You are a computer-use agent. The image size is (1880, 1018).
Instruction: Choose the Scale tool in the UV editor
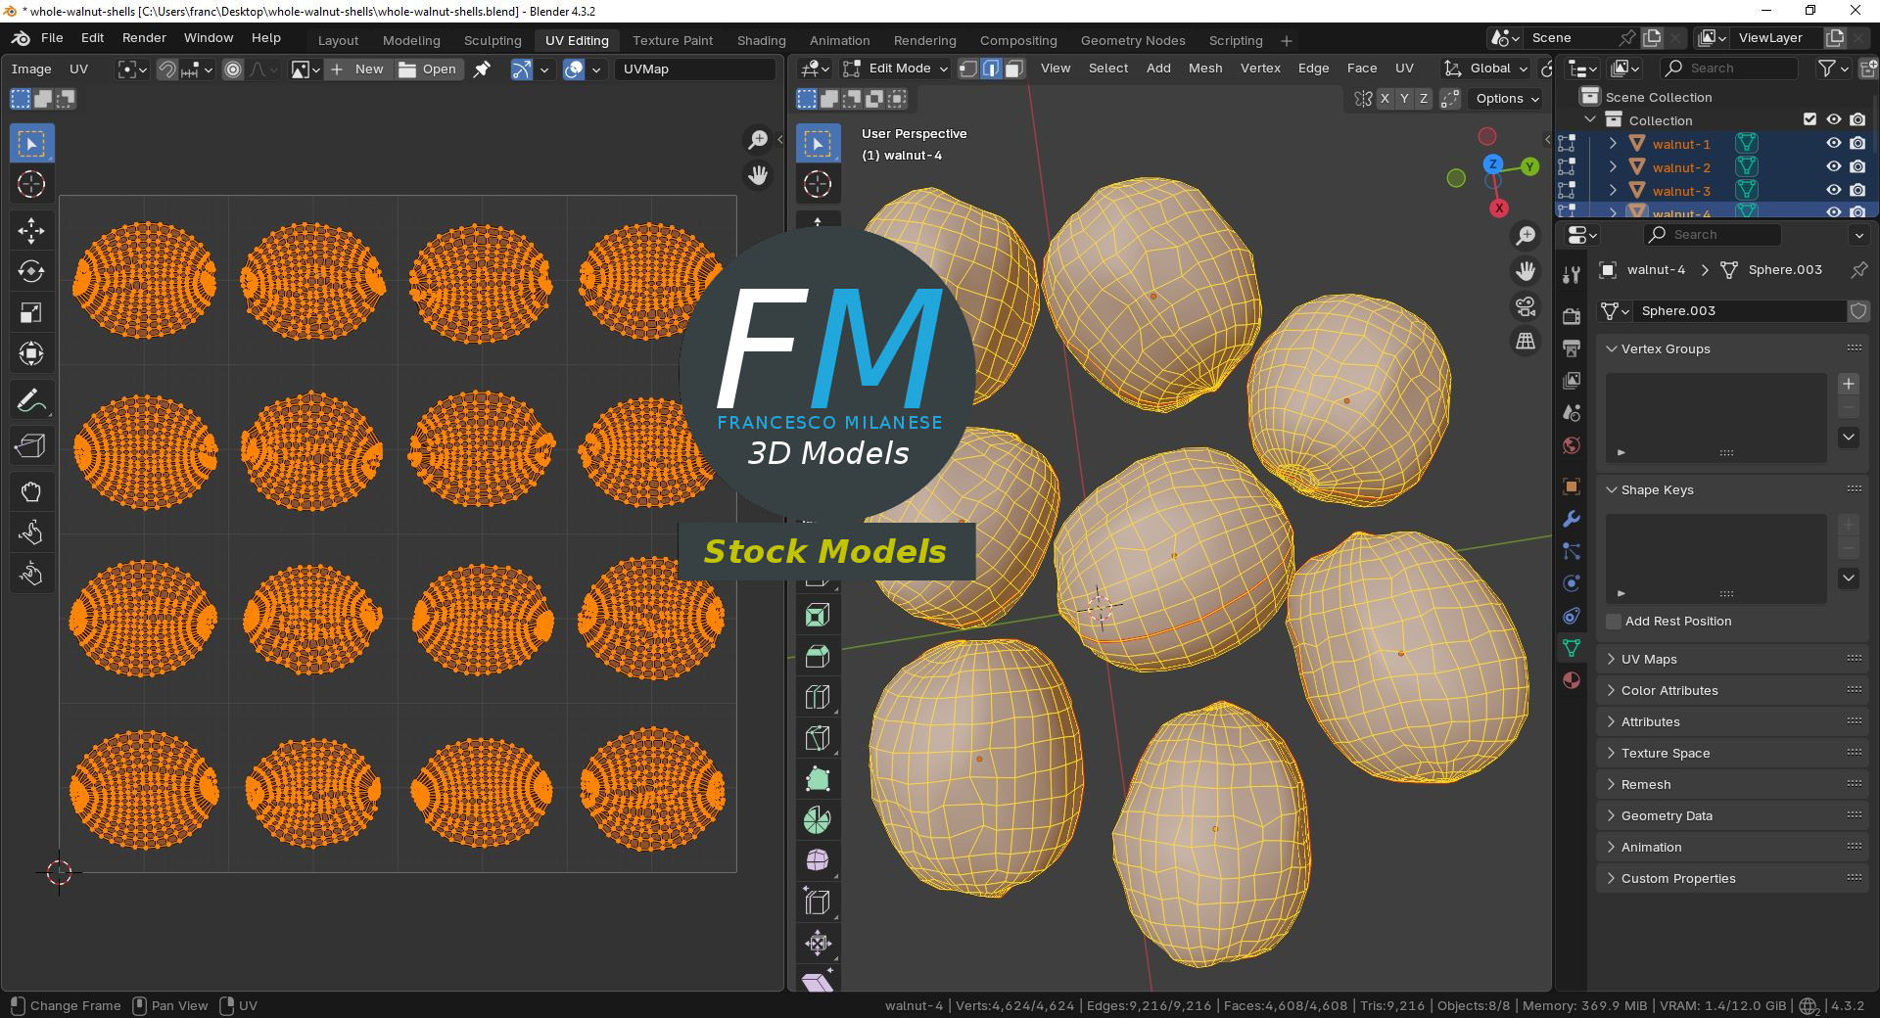pos(31,313)
